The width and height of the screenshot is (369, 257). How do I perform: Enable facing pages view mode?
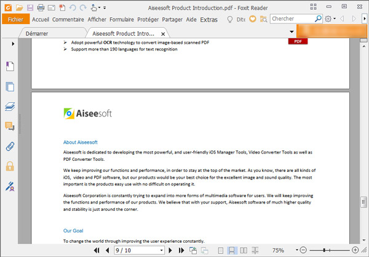point(244,250)
